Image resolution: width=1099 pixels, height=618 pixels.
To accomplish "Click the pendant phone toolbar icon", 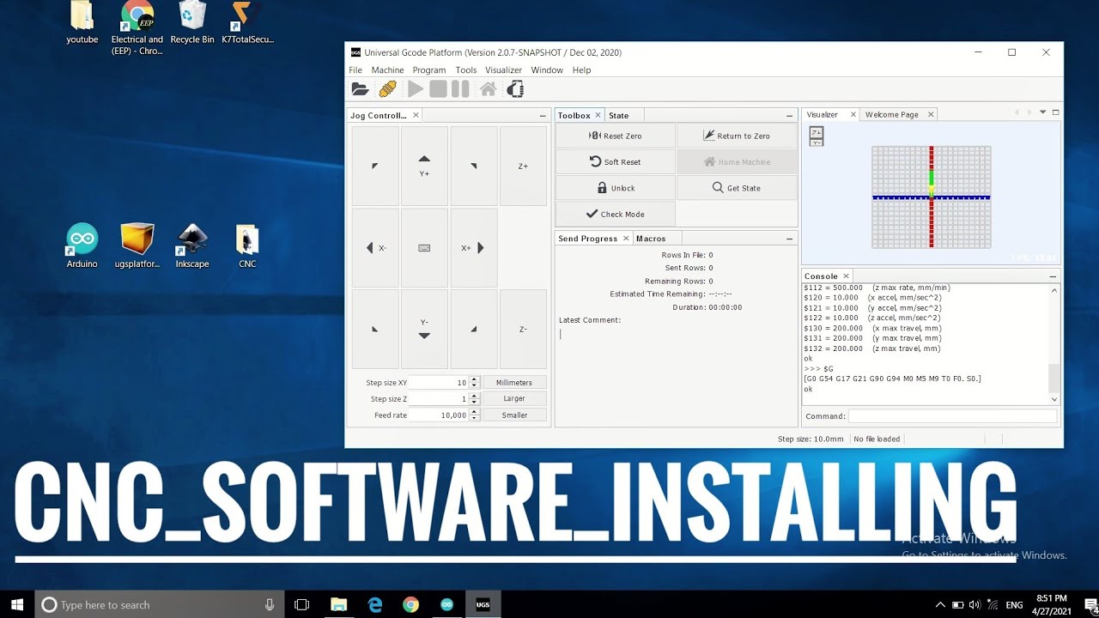I will point(515,89).
